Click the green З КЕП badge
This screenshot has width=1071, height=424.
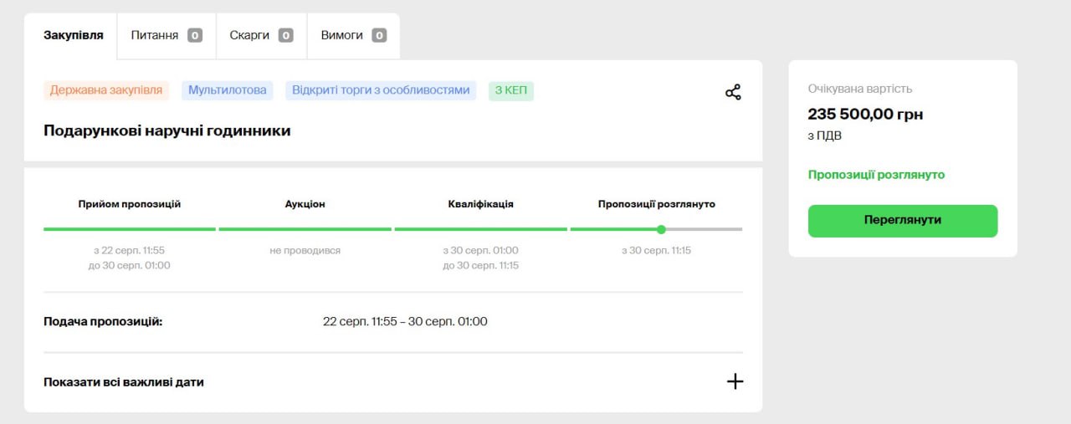pyautogui.click(x=510, y=90)
